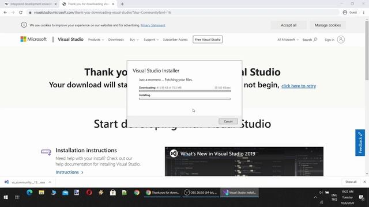Open the Downloads menu item
Image resolution: width=369 pixels, height=207 pixels.
(116, 40)
